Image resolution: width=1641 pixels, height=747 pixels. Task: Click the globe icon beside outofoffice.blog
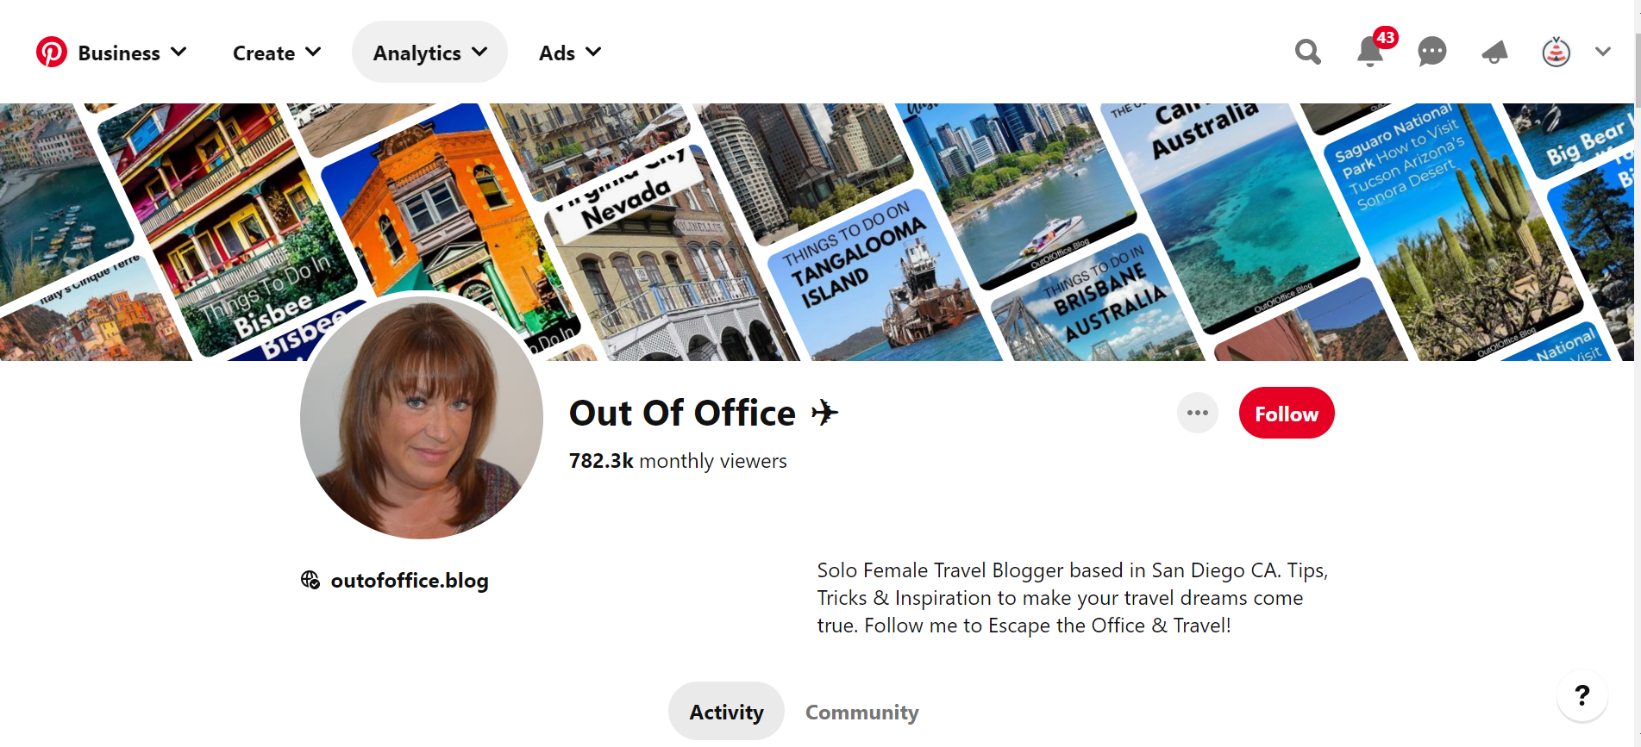click(x=310, y=580)
